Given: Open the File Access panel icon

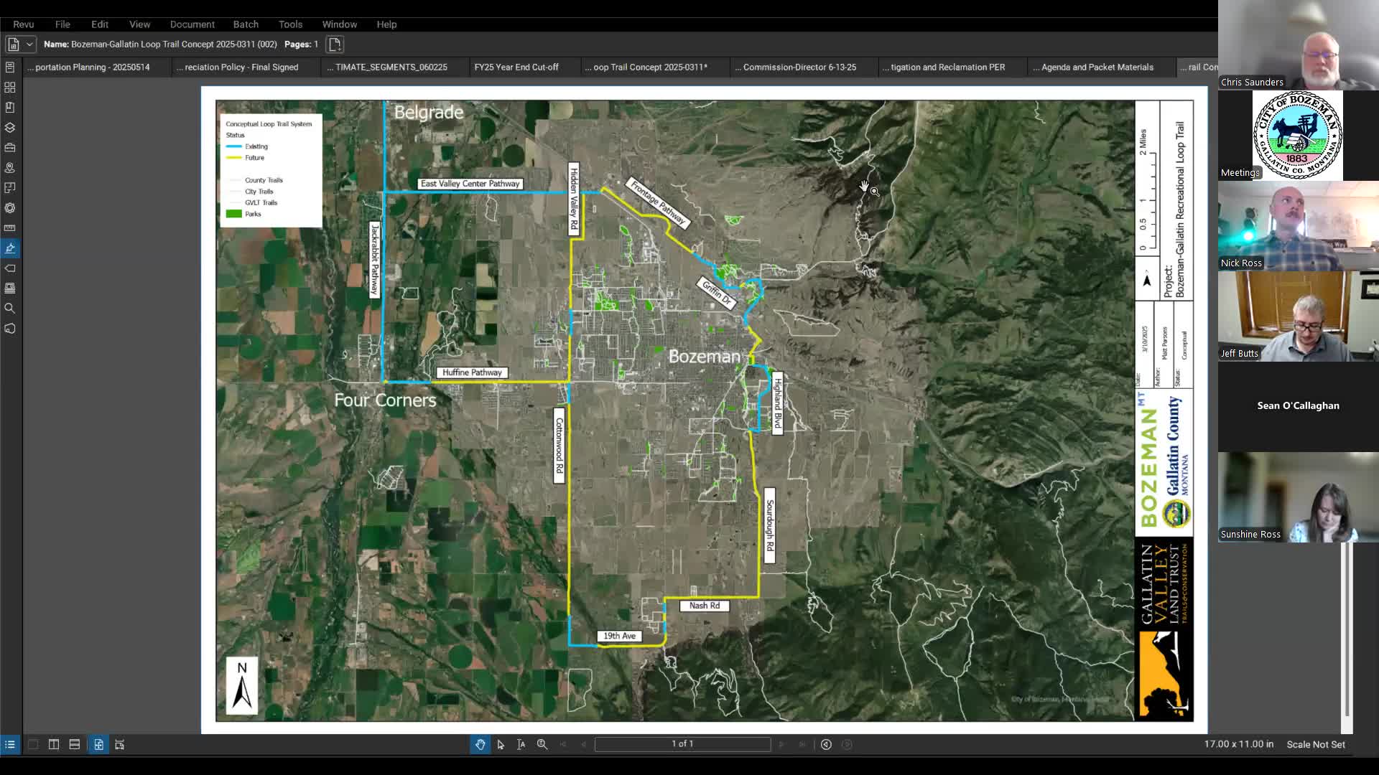Looking at the screenshot, I should click(x=10, y=67).
